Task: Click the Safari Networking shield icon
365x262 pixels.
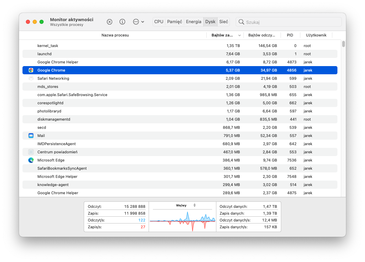Action: (x=31, y=78)
